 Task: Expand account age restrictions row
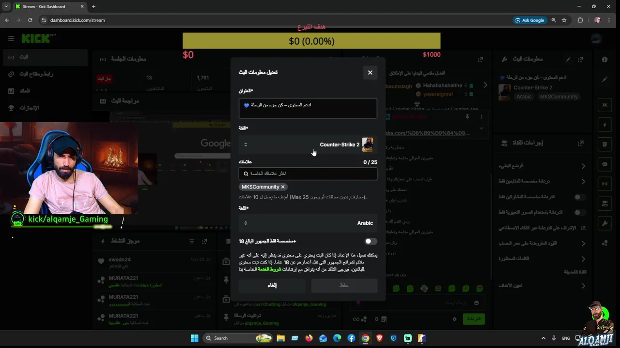coord(542,243)
